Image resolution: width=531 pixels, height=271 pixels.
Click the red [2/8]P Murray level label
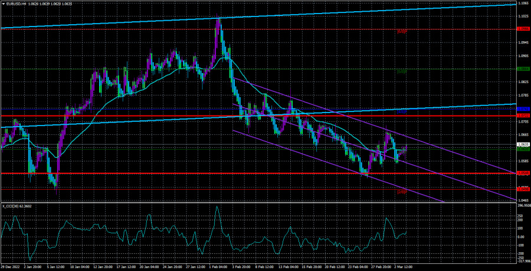[402, 192]
